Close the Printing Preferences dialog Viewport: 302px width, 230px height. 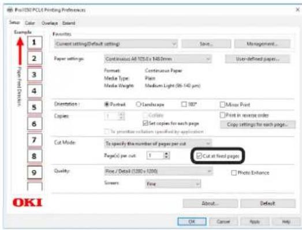pos(297,10)
